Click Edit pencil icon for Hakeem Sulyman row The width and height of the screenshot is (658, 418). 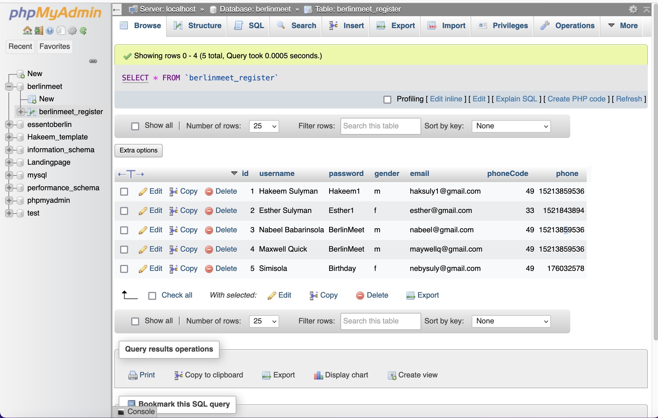(x=143, y=192)
